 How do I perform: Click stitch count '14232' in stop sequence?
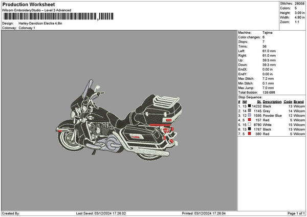pyautogui.click(x=257, y=106)
